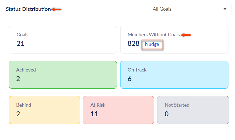
Task: Select the yellow Behind status card
Action: [44, 110]
